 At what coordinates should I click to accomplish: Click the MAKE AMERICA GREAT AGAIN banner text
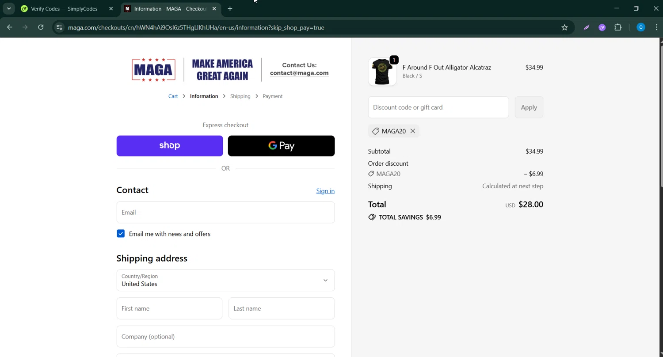coord(222,70)
